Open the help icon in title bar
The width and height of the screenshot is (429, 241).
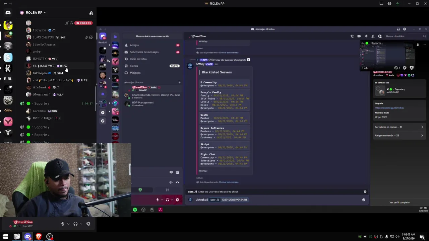click(389, 4)
